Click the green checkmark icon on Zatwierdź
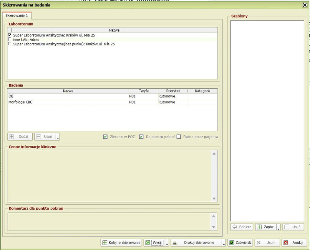Image resolution: width=310 pixels, height=250 pixels. (x=232, y=243)
